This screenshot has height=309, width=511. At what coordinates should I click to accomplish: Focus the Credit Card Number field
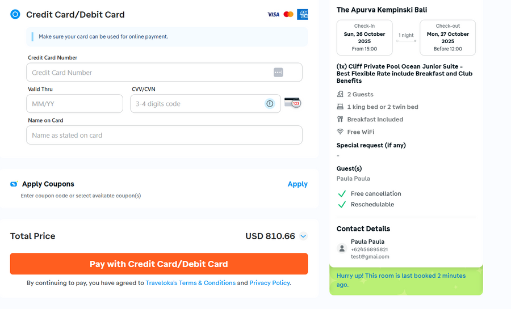coord(148,72)
